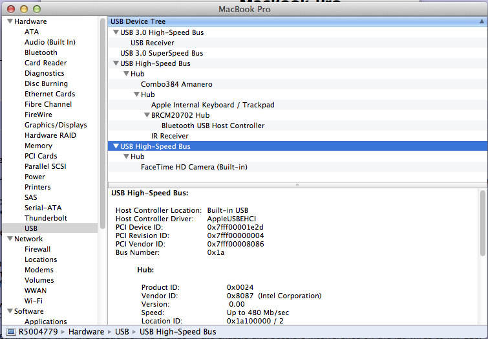Viewport: 488px width, 339px height.
Task: Collapse USB 3.0 High-Speed Bus triangle
Action: coord(116,32)
